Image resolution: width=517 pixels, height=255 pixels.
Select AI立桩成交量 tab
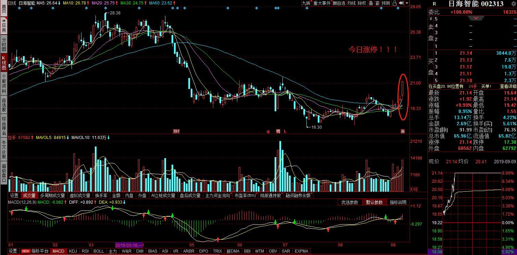(163, 195)
